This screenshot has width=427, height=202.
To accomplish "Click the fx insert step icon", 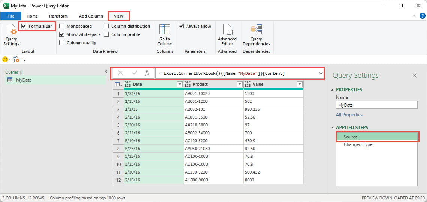I will click(x=147, y=73).
